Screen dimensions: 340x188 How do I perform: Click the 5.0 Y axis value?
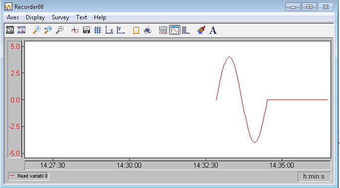(x=15, y=46)
